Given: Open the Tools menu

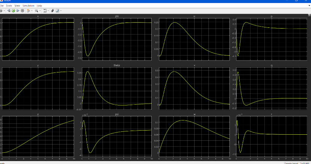Looking at the screenshot, I should 9,6.
